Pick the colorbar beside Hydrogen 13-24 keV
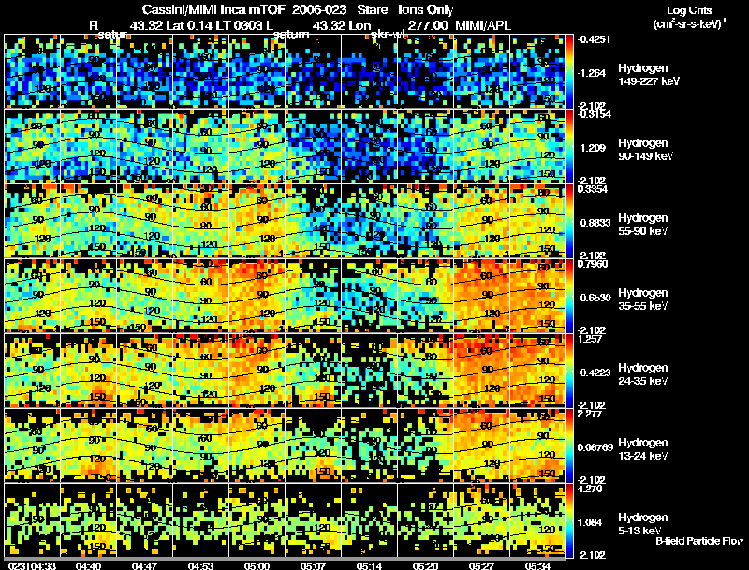Image resolution: width=749 pixels, height=570 pixels. coord(569,446)
